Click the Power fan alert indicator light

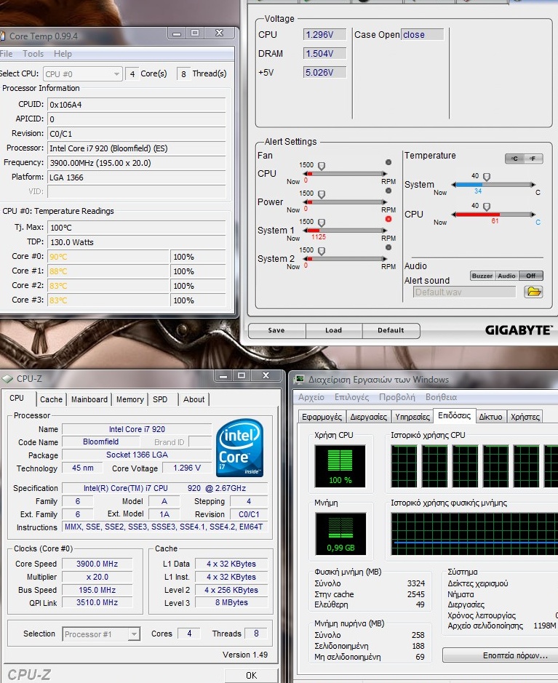[388, 191]
